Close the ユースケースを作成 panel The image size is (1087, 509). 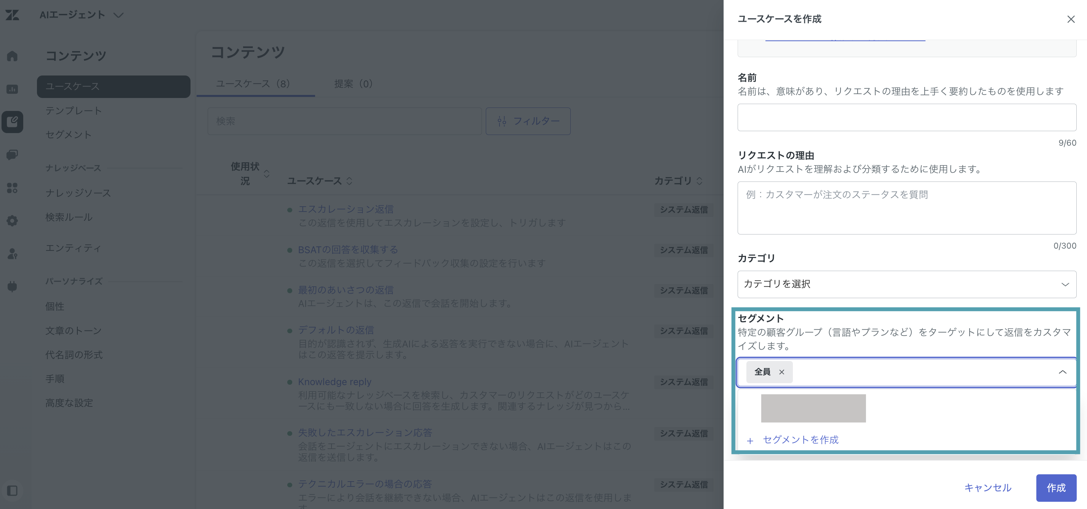(x=1071, y=19)
